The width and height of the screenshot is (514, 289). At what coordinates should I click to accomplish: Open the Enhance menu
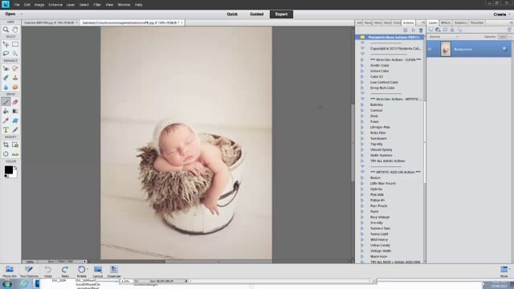pyautogui.click(x=55, y=5)
